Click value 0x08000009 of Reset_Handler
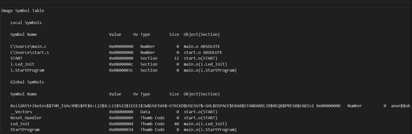 click(x=121, y=118)
